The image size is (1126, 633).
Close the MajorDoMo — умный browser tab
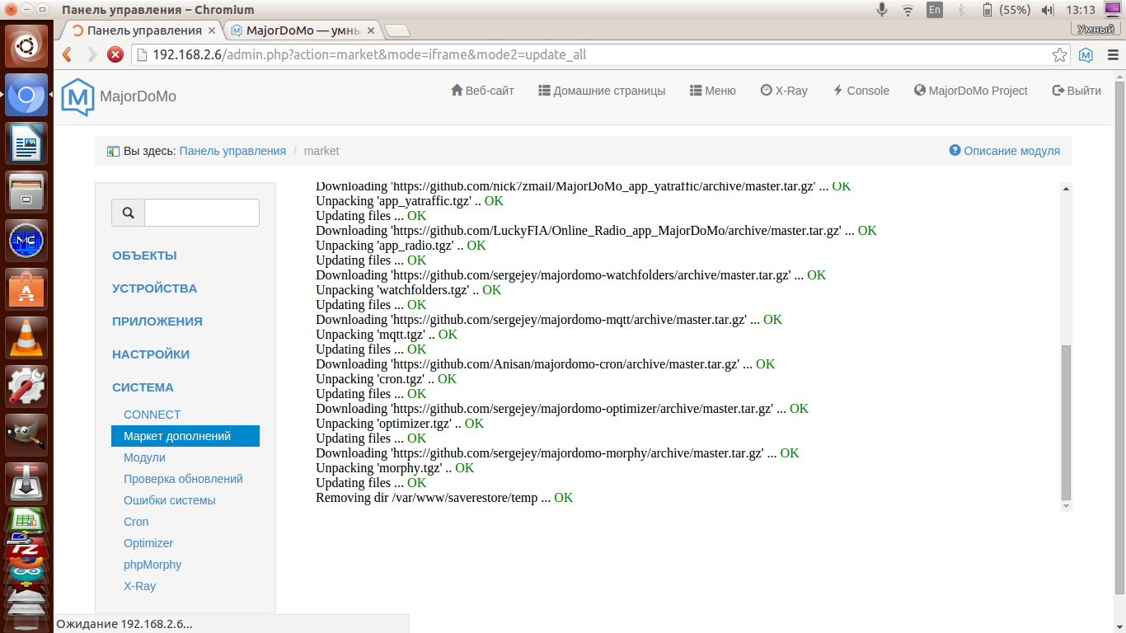(x=371, y=30)
